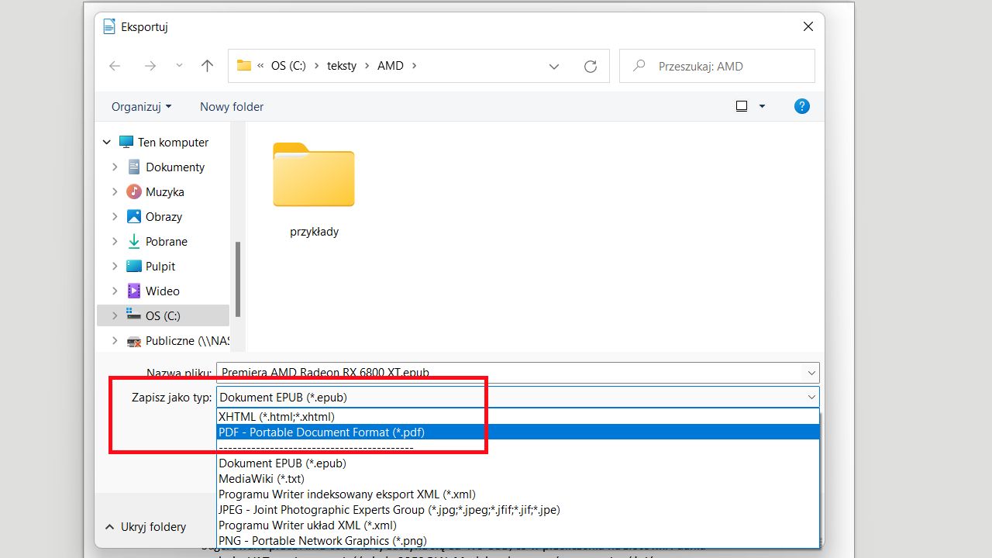This screenshot has height=558, width=992.
Task: Open help via blue question mark
Action: point(802,106)
